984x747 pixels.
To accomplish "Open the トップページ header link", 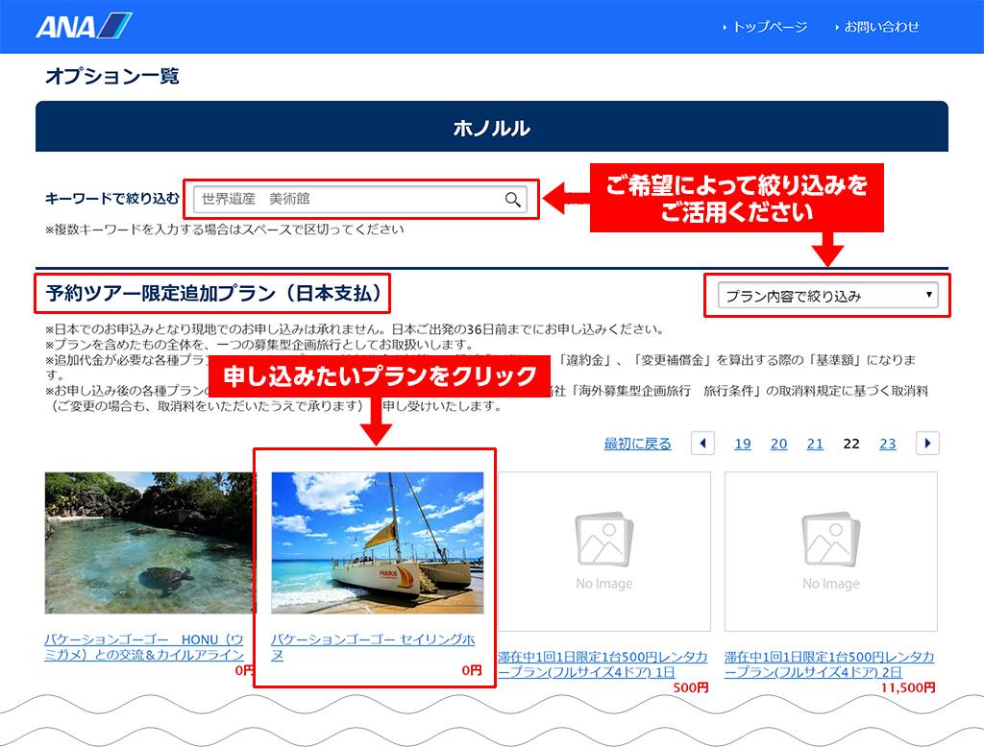I will click(x=769, y=27).
